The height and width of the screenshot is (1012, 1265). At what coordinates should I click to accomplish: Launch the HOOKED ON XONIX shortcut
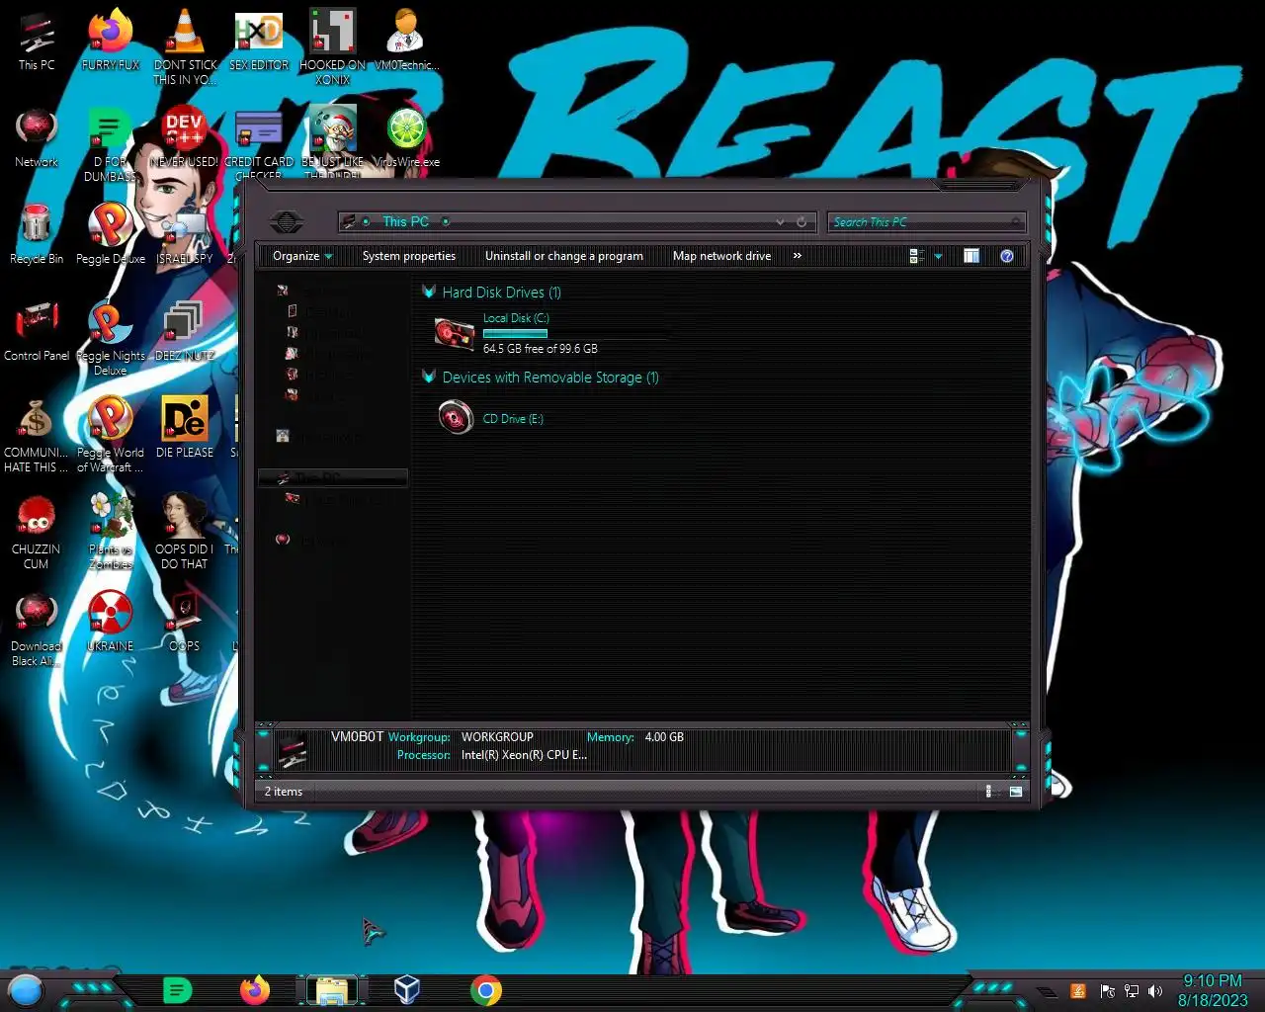(332, 46)
